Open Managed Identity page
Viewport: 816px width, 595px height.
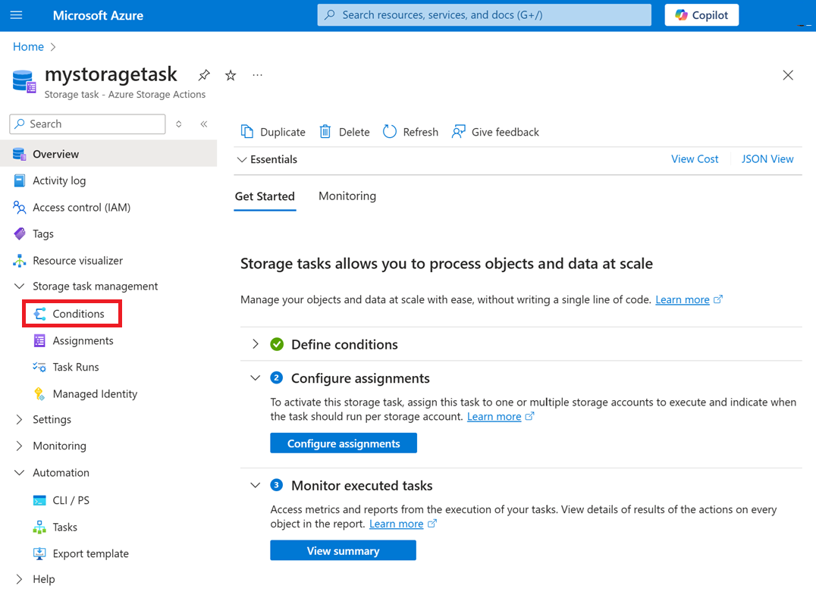(95, 393)
